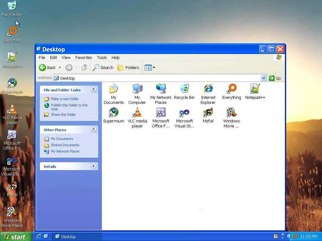Show hidden tray icons with arrow
This screenshot has height=241, width=322.
click(x=289, y=237)
